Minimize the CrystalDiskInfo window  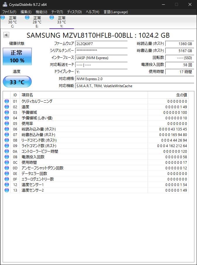[x=163, y=5]
